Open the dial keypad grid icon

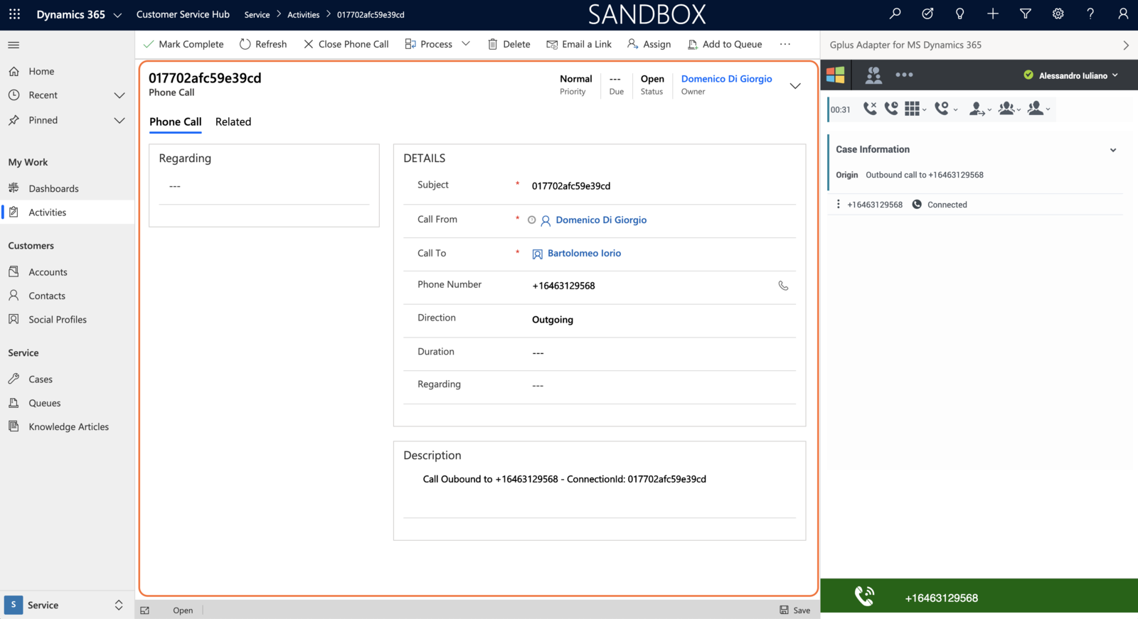click(x=913, y=109)
